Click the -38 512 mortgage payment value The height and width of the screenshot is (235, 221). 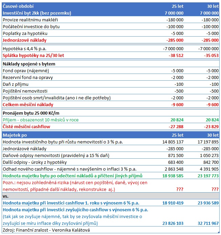(x=175, y=56)
